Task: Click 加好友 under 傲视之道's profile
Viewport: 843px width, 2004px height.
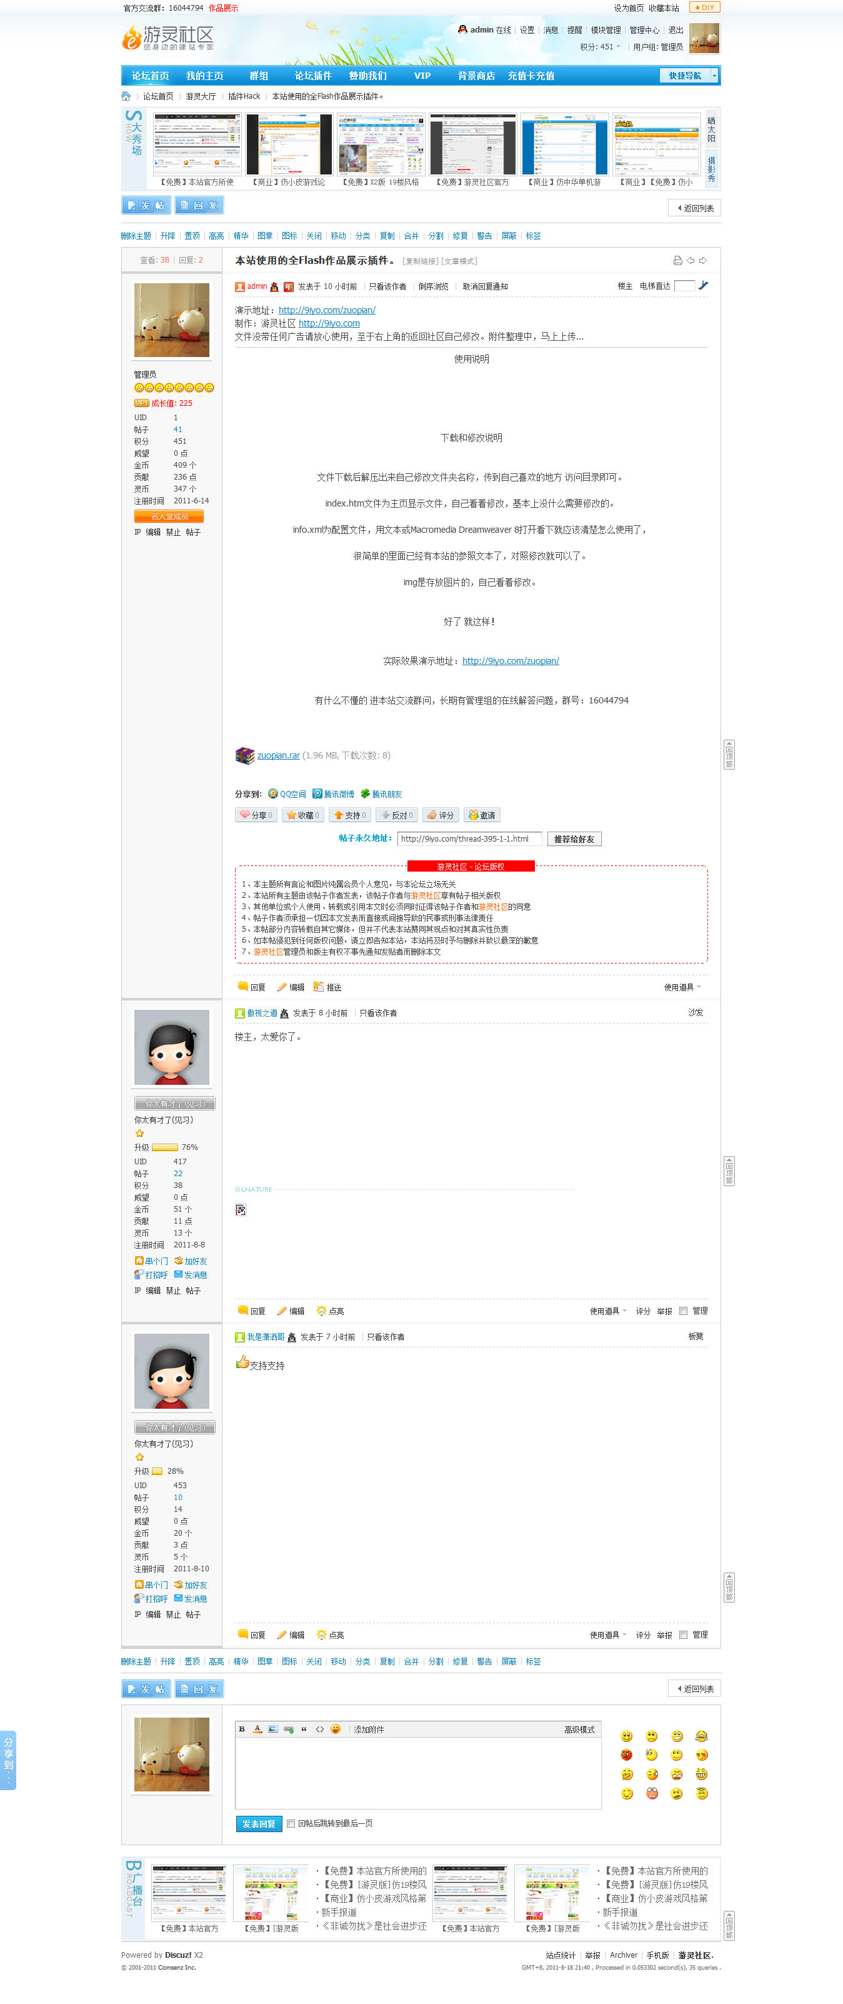Action: click(x=191, y=1261)
